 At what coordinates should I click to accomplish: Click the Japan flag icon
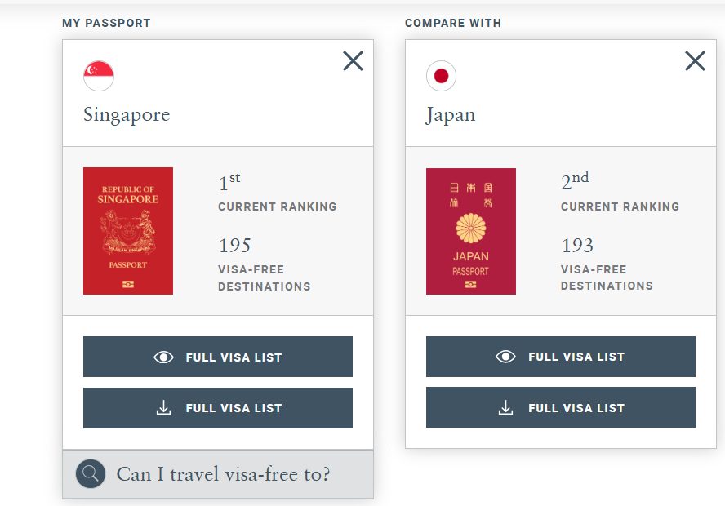pyautogui.click(x=441, y=76)
